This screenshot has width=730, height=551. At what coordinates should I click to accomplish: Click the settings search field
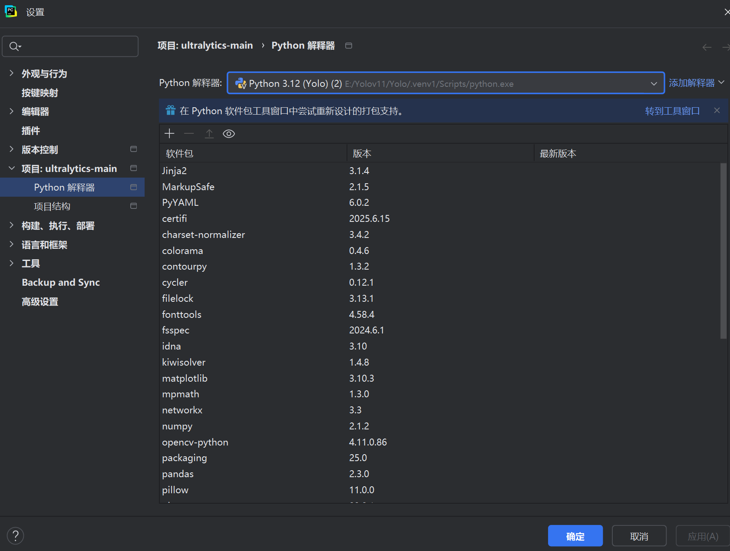(70, 46)
